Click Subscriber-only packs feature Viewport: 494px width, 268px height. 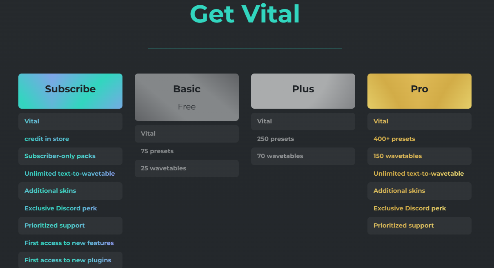click(x=70, y=156)
